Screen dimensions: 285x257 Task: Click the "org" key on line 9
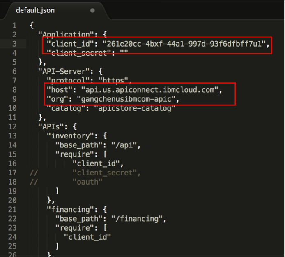tap(57, 99)
